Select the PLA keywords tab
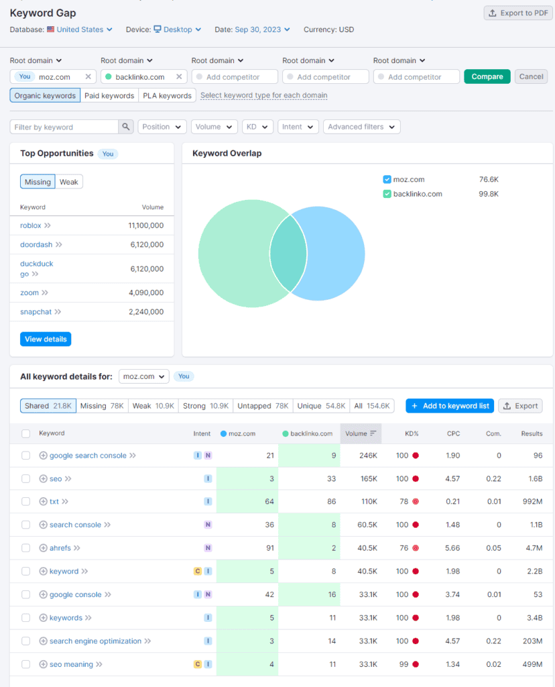This screenshot has height=687, width=555. (x=167, y=95)
